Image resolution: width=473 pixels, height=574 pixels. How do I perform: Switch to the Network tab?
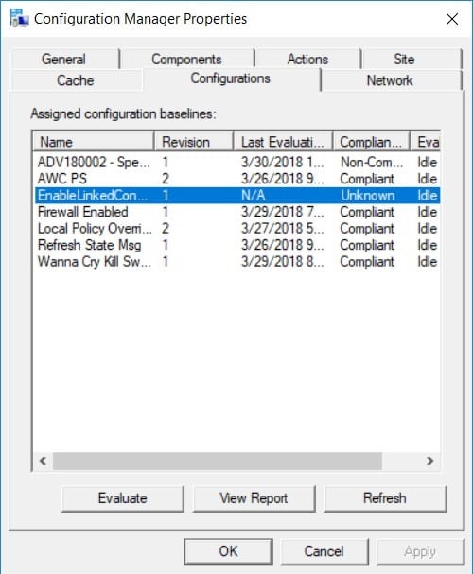pos(390,80)
